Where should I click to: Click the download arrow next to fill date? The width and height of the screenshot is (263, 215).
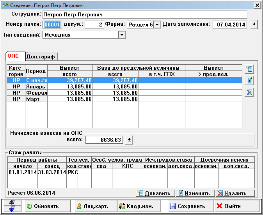[254, 25]
